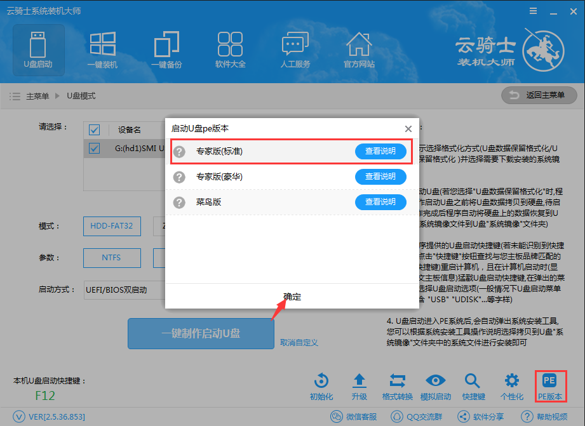Click the question mark beside 菜鸟版
The image size is (585, 426).
pyautogui.click(x=178, y=202)
